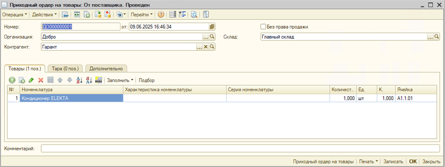Add new row with green plus icon
The width and height of the screenshot is (445, 167).
pos(12,80)
